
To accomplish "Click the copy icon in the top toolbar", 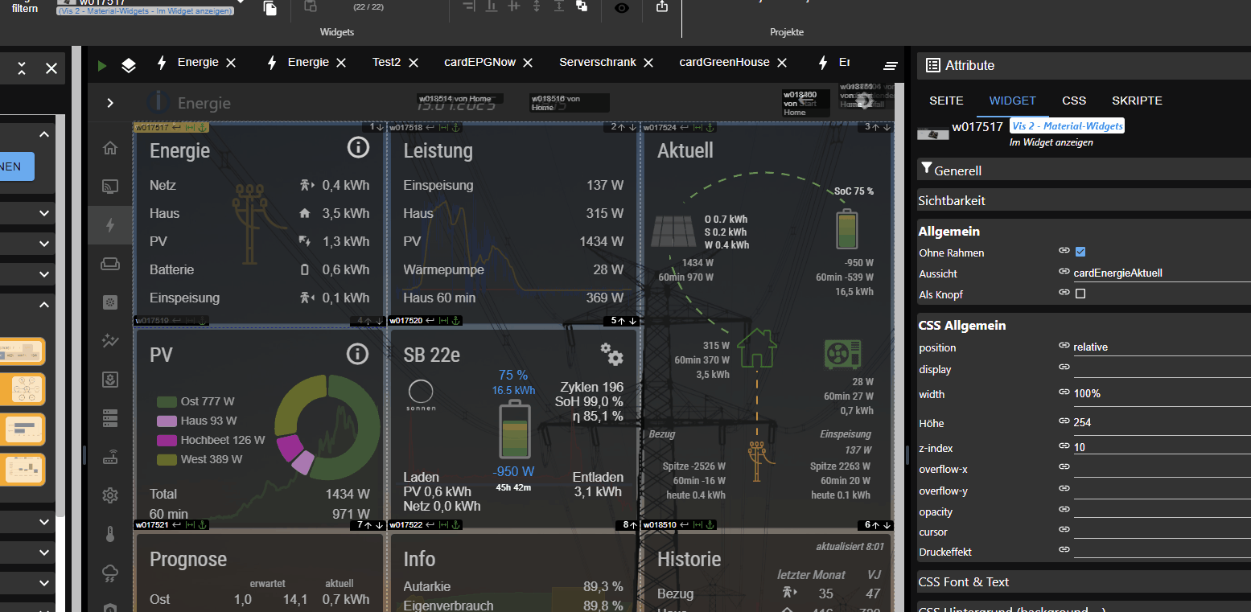I will [270, 8].
